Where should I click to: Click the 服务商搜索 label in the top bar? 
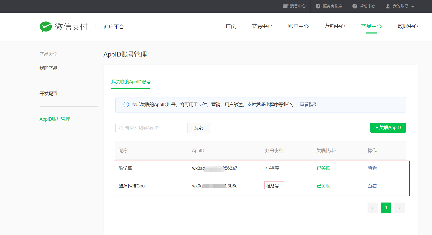point(333,6)
